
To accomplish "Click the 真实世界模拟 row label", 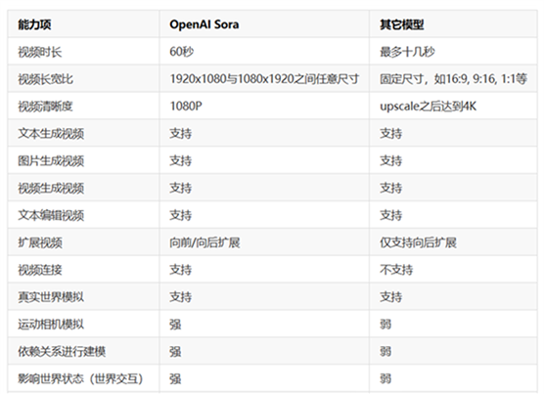I will (51, 297).
